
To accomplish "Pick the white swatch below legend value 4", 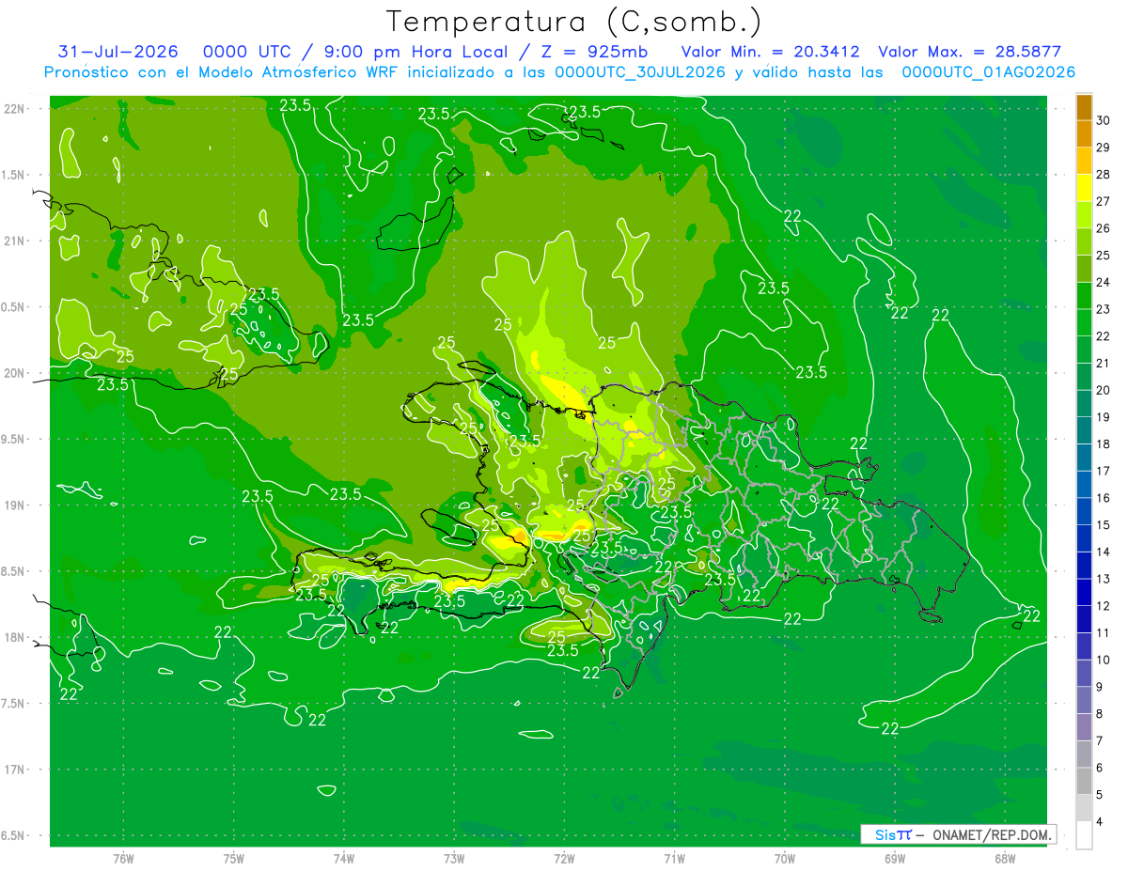I will [1084, 835].
